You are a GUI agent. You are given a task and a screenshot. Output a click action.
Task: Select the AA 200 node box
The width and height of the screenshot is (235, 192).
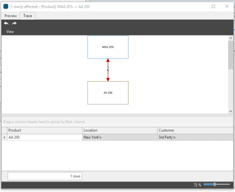[x=108, y=93]
